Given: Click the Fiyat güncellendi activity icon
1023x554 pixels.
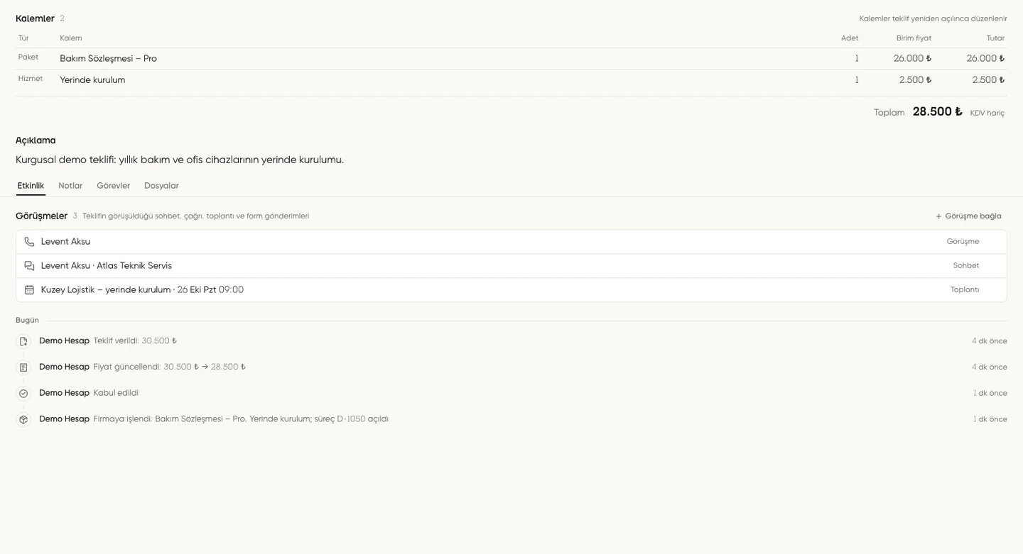Looking at the screenshot, I should [23, 367].
